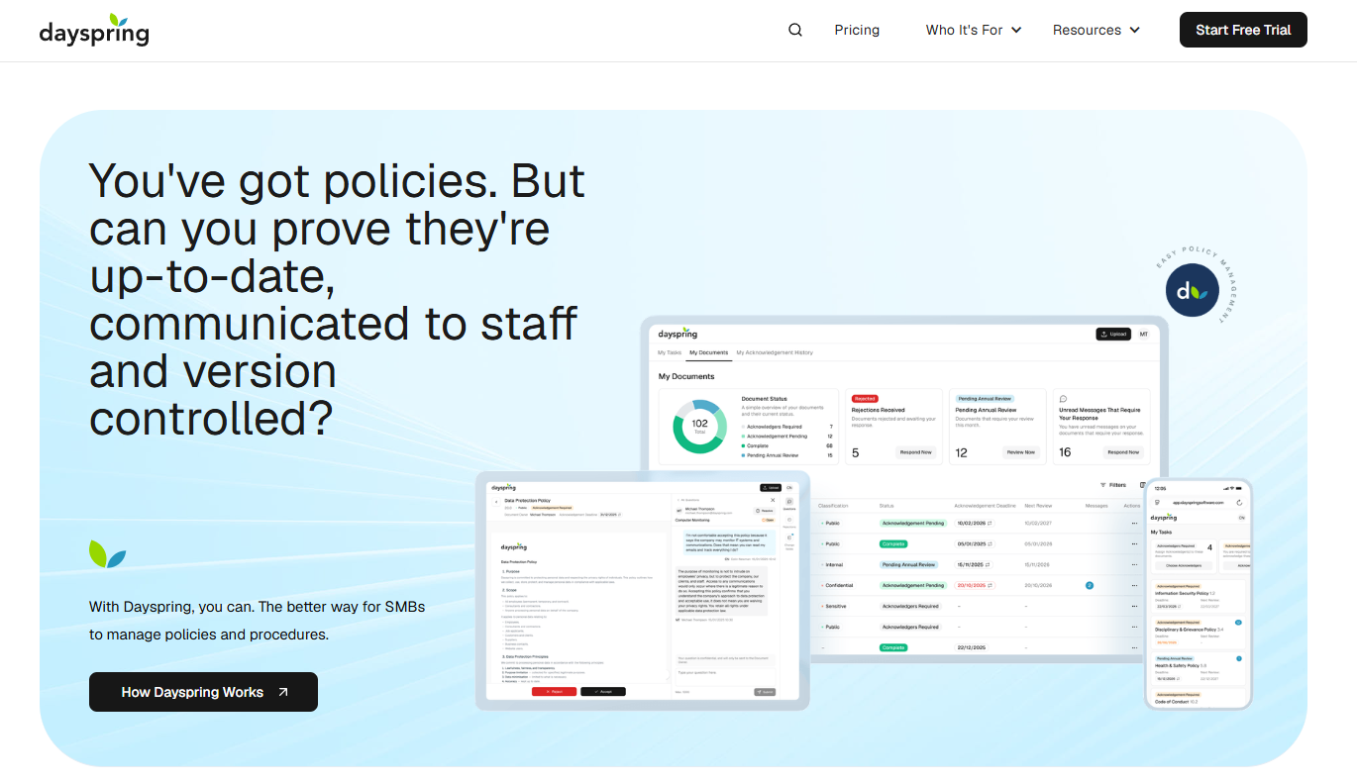1357x782 pixels.
Task: Expand the Who It's For menu
Action: click(x=974, y=30)
